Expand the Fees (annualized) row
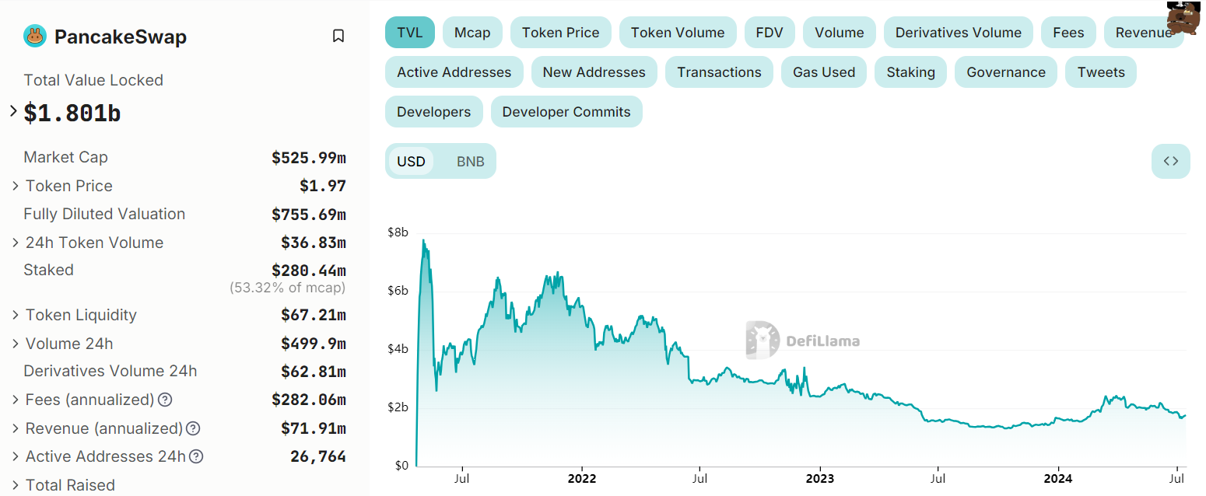 [16, 400]
